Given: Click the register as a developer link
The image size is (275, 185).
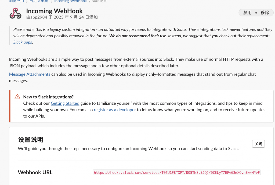Looking at the screenshot, I should pos(115,110).
